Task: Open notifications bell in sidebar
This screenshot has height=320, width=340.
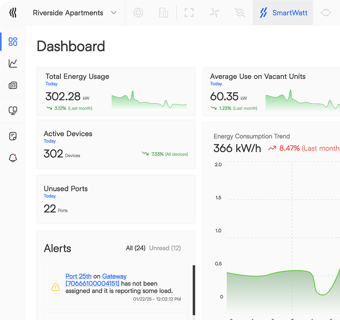Action: point(13,158)
